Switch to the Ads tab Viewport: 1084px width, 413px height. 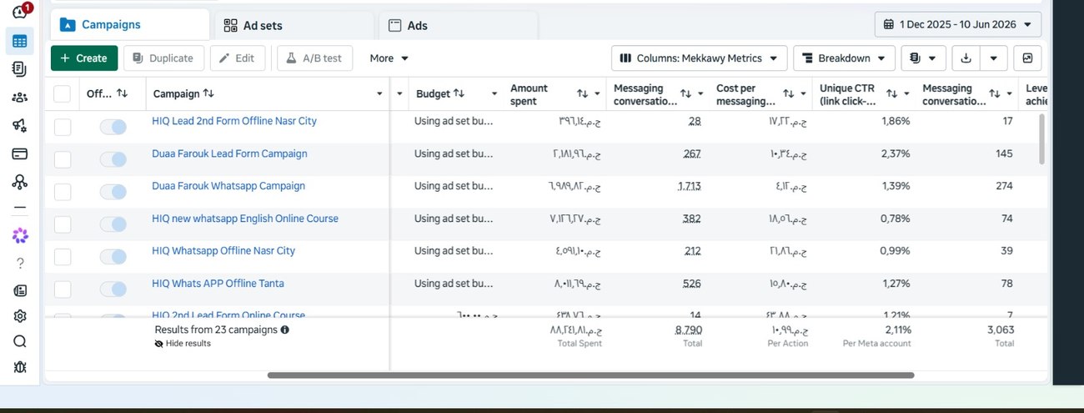tap(458, 26)
